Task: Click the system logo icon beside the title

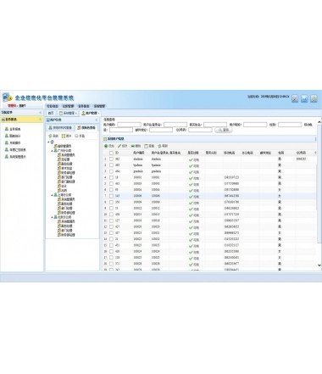Action: tap(8, 98)
